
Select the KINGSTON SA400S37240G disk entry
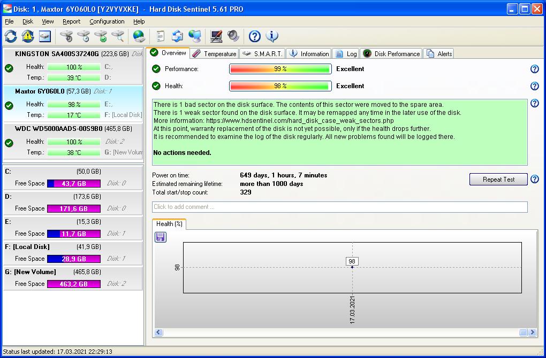coord(73,66)
